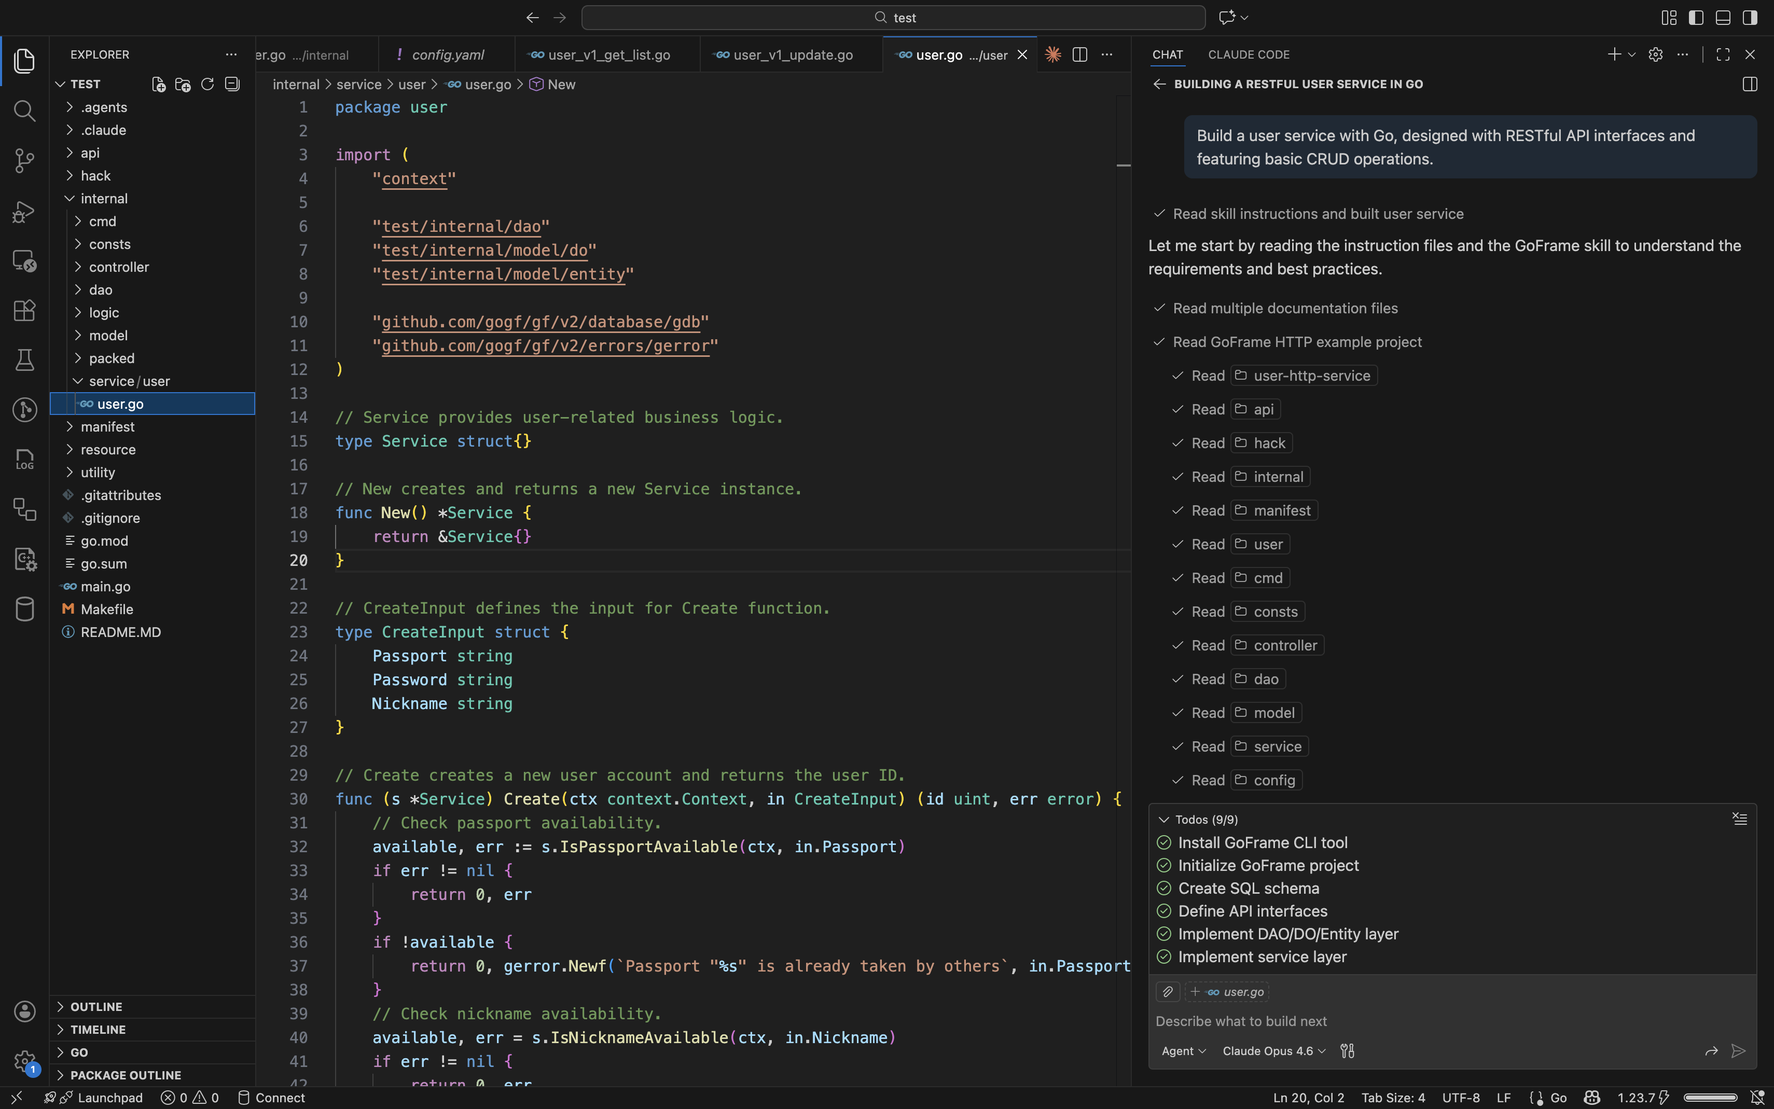Open chat settings gear icon
This screenshot has width=1774, height=1109.
[1655, 54]
